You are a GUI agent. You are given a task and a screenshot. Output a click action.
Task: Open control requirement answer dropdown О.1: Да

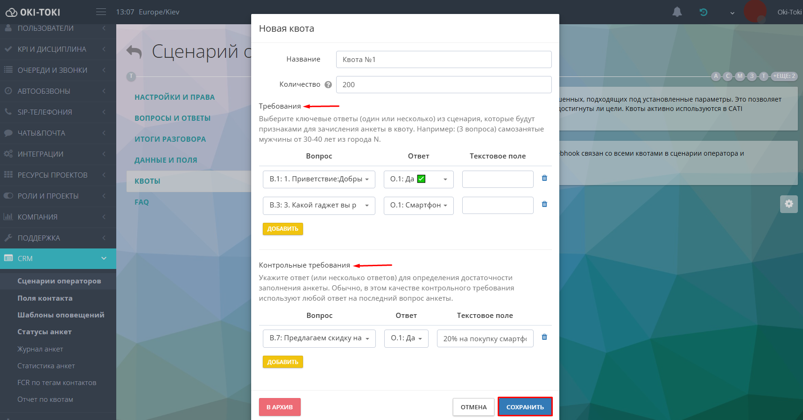coord(406,338)
